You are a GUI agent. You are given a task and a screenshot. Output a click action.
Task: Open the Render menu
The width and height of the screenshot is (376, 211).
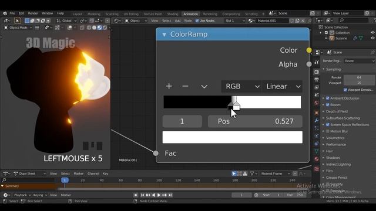click(x=33, y=13)
